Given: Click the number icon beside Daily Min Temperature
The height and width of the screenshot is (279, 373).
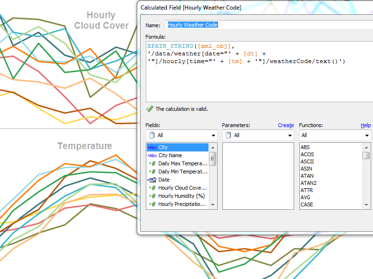Looking at the screenshot, I should [152, 172].
